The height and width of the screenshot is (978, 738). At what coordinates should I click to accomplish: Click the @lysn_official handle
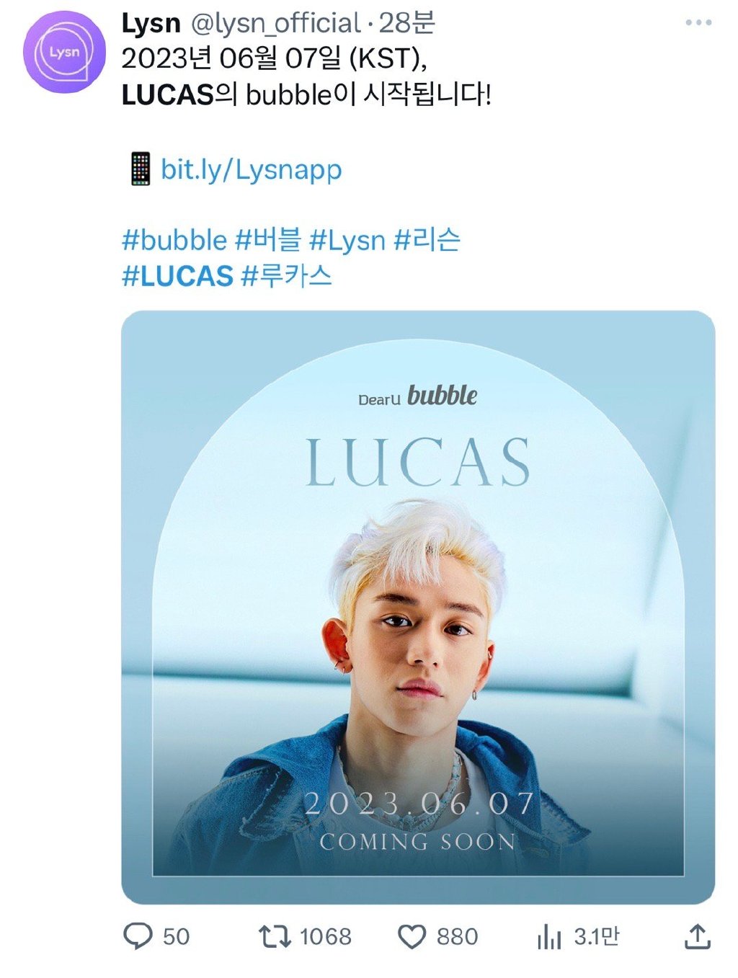275,24
